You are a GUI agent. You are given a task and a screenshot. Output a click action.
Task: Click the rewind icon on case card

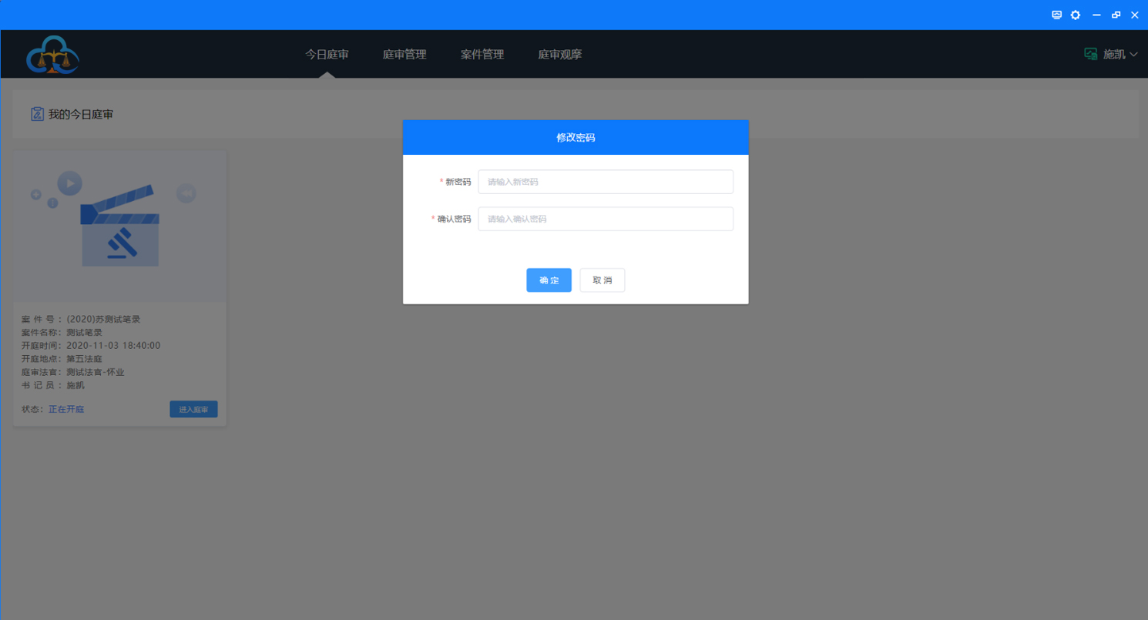186,193
